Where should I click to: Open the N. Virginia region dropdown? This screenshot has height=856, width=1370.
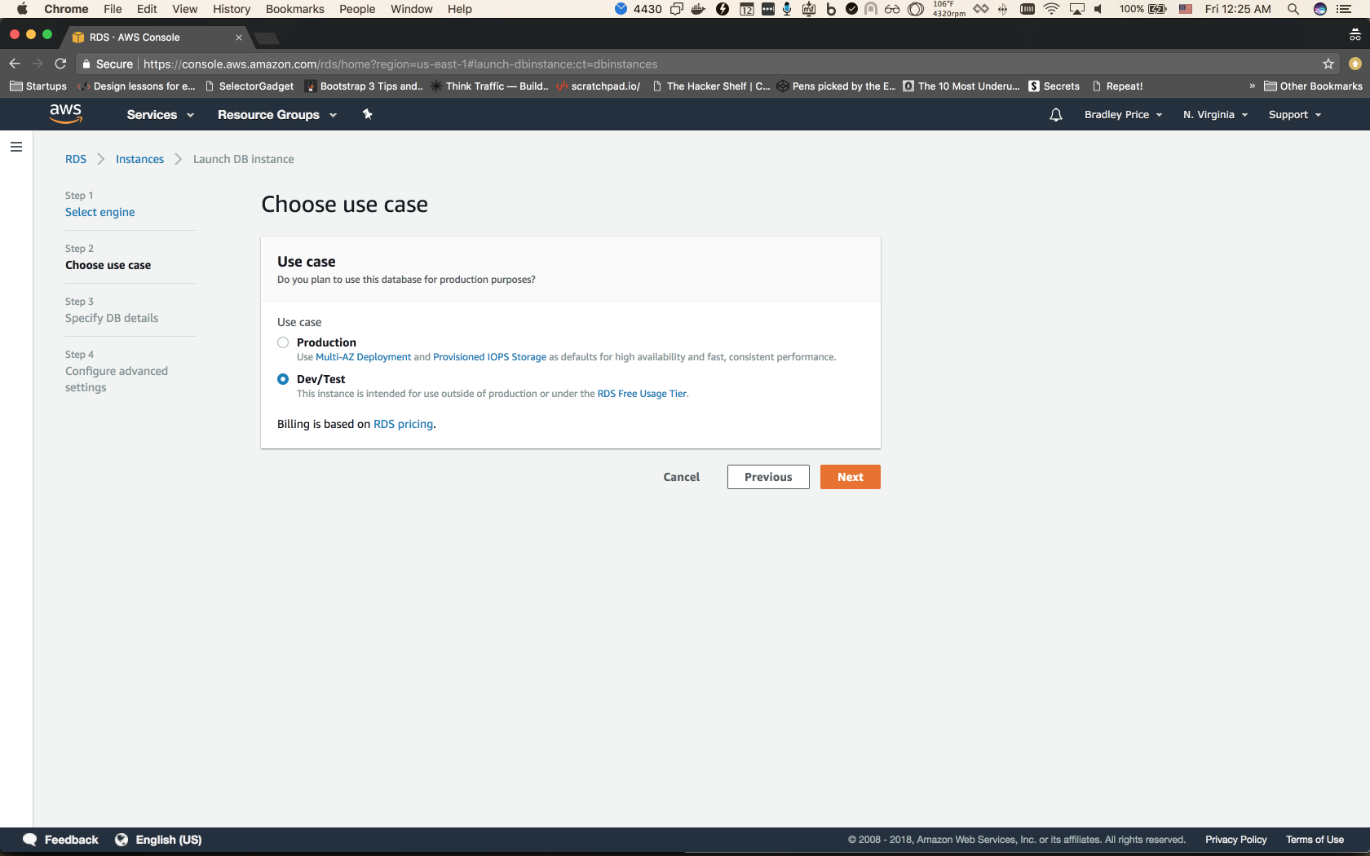1216,115
